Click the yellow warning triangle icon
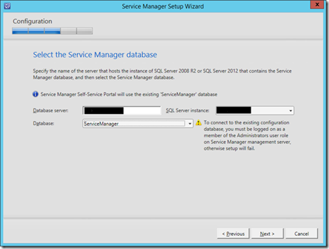 point(198,123)
